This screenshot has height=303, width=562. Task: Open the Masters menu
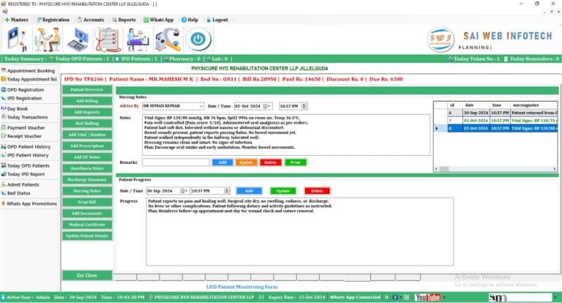tap(17, 20)
